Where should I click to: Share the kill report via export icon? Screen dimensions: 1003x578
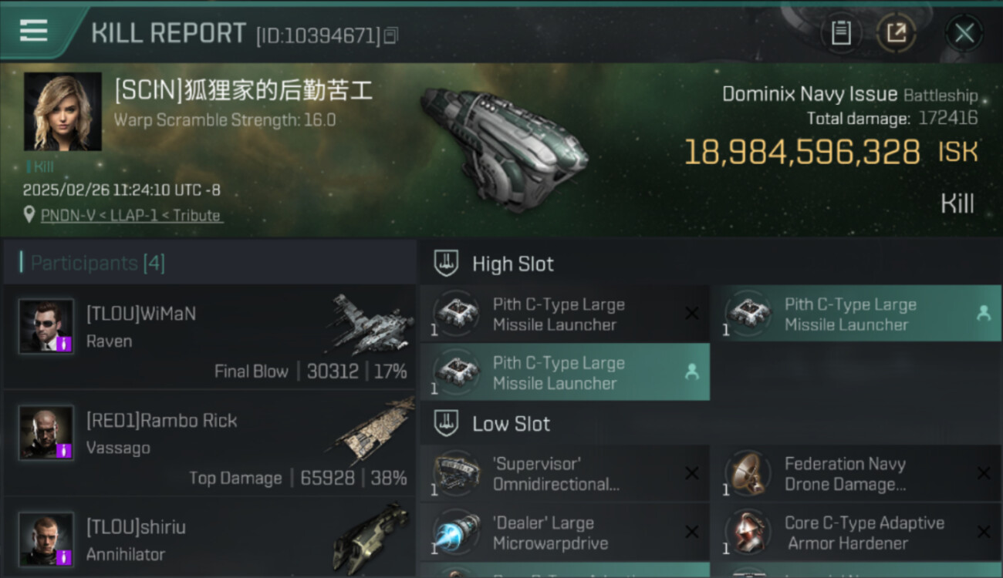(x=897, y=32)
